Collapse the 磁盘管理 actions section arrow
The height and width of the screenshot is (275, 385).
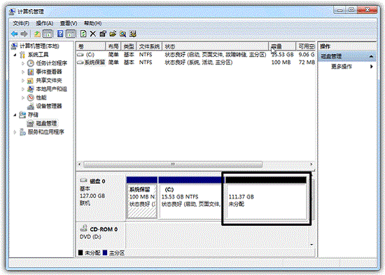tap(371, 57)
